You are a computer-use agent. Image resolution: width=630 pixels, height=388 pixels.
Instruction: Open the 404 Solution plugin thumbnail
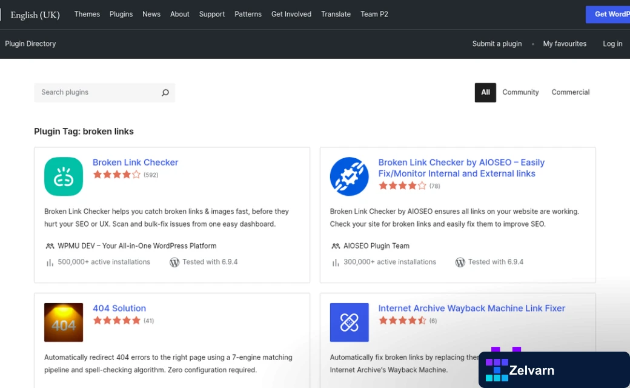[64, 323]
